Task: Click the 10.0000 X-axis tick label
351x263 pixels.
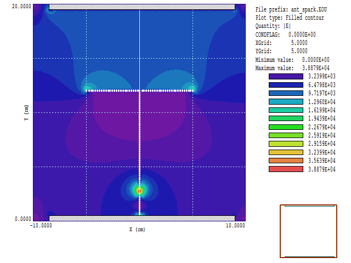Action: (235, 225)
